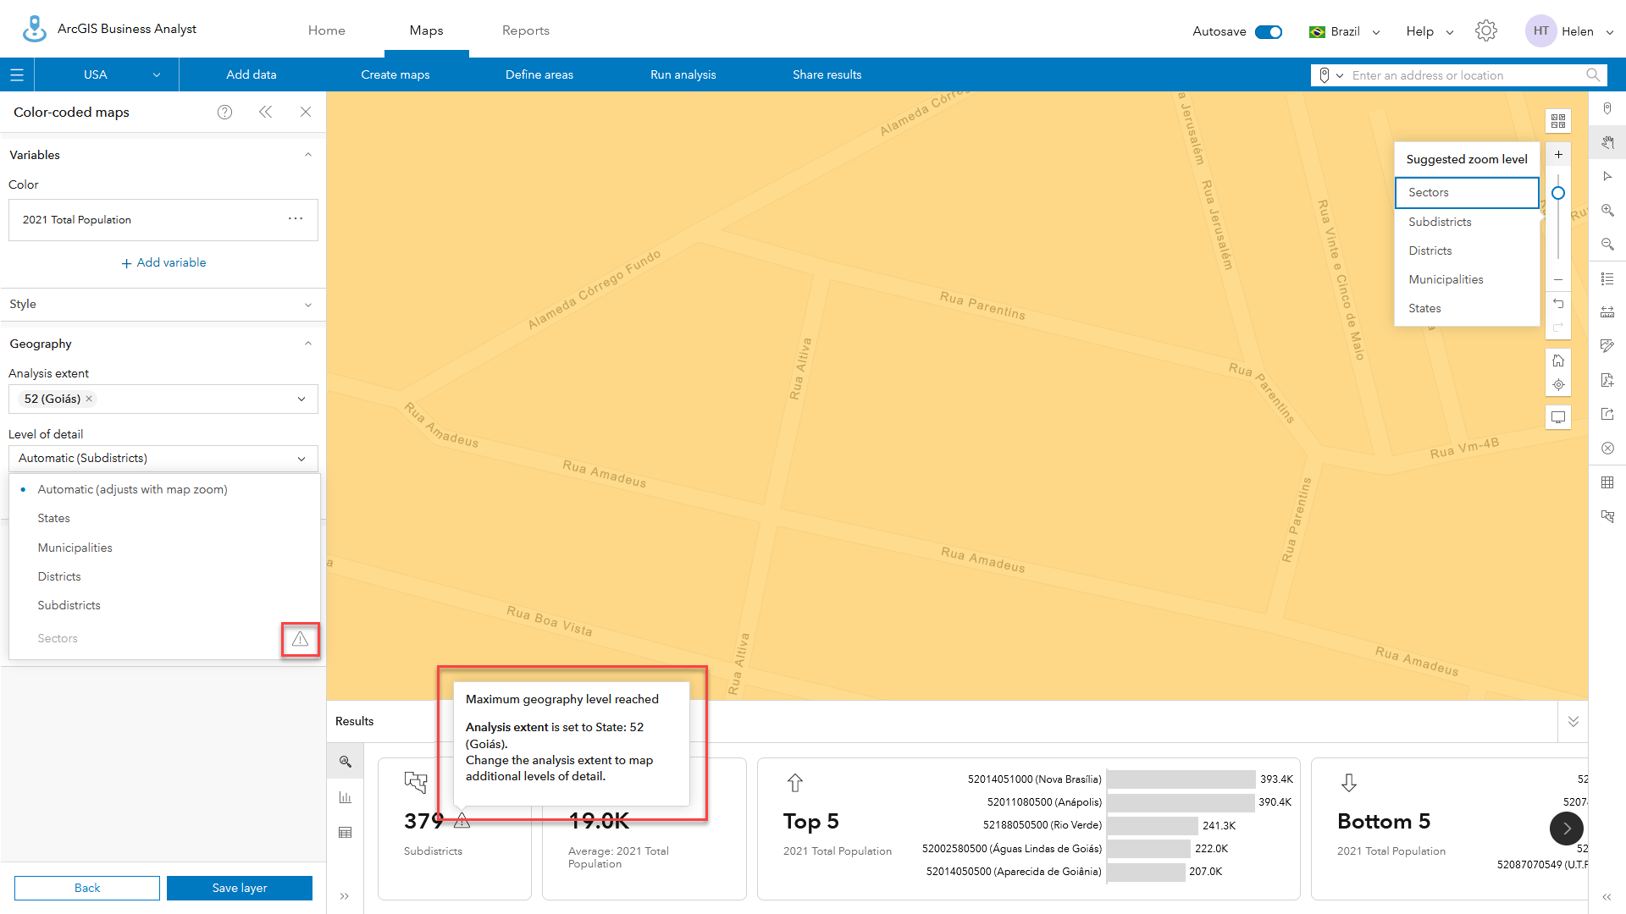Open the map legend icon

tap(1608, 278)
